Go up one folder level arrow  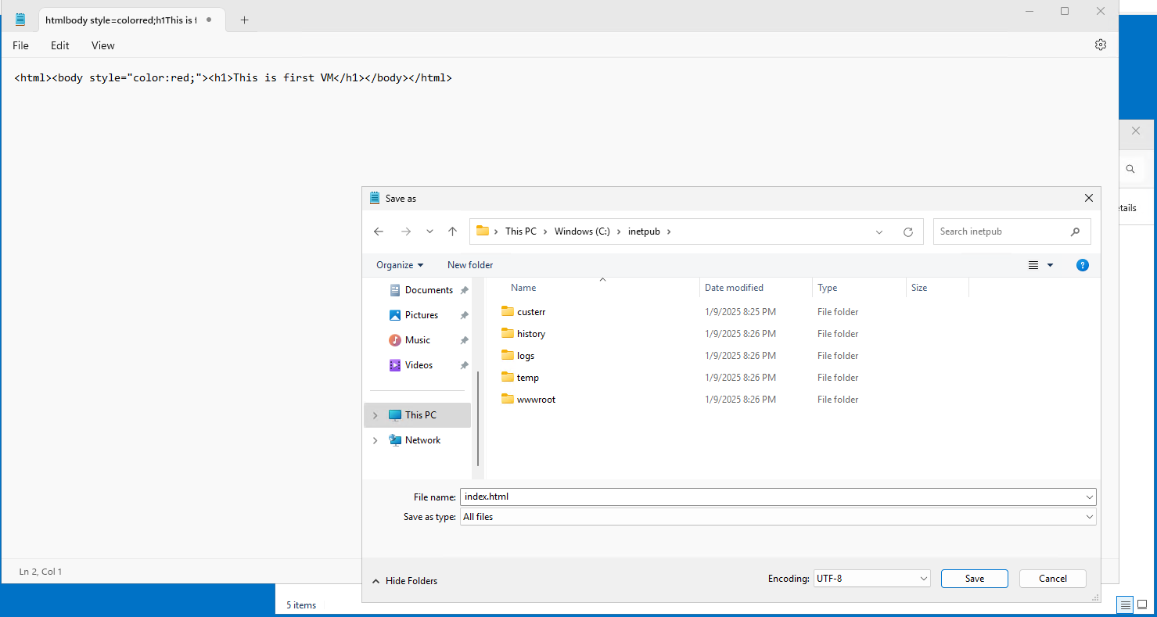(x=452, y=231)
